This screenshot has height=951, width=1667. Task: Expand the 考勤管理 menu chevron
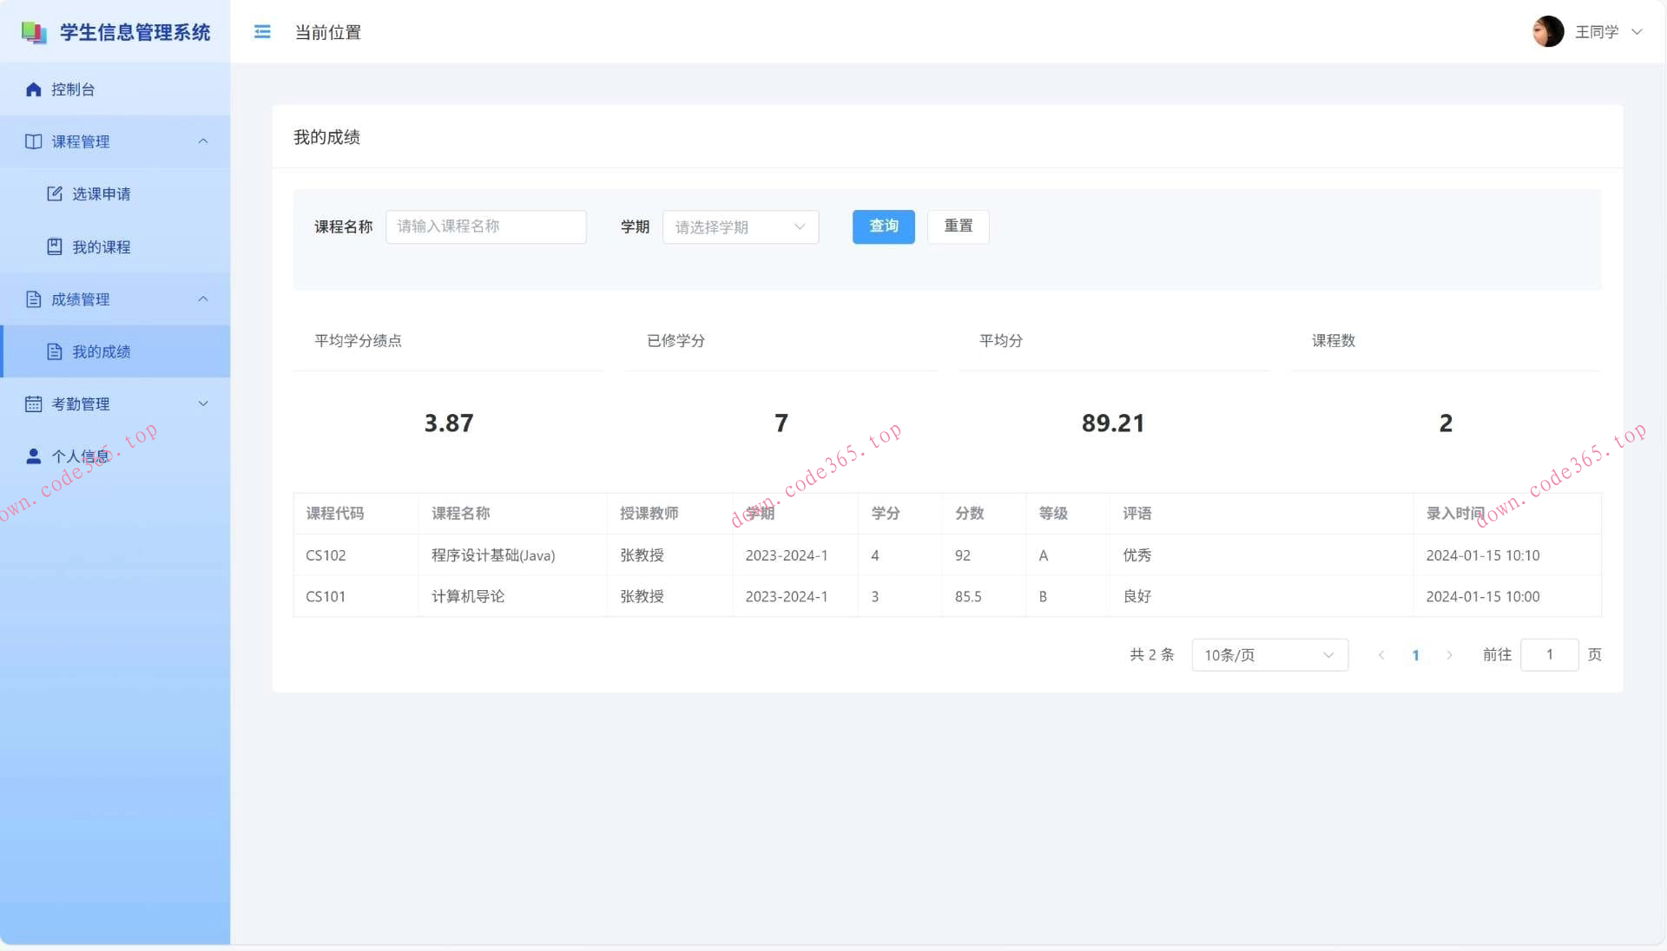[203, 404]
